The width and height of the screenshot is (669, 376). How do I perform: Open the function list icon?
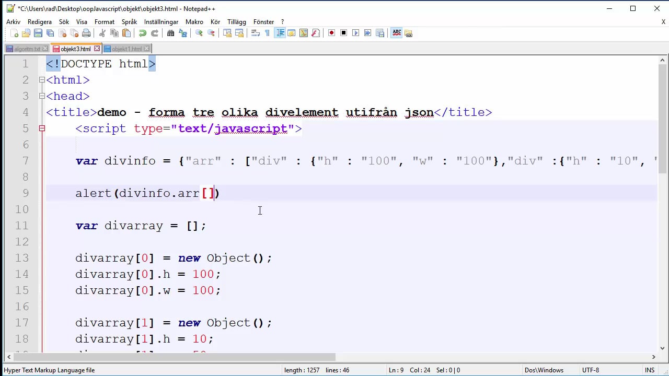tap(316, 33)
